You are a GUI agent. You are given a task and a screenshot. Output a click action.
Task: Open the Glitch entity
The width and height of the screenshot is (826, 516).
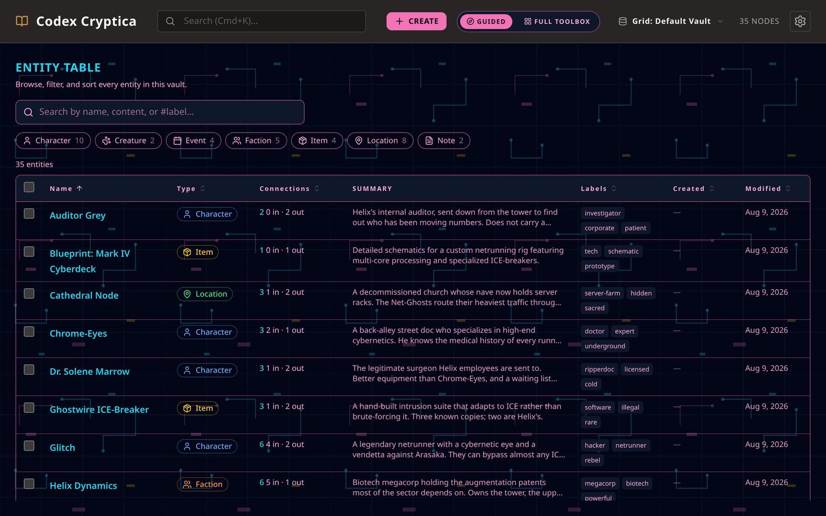click(62, 448)
